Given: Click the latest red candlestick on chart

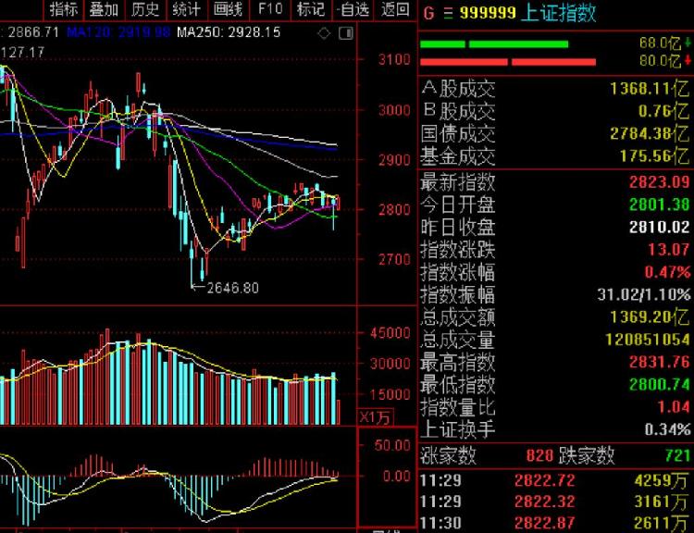Looking at the screenshot, I should tap(338, 203).
